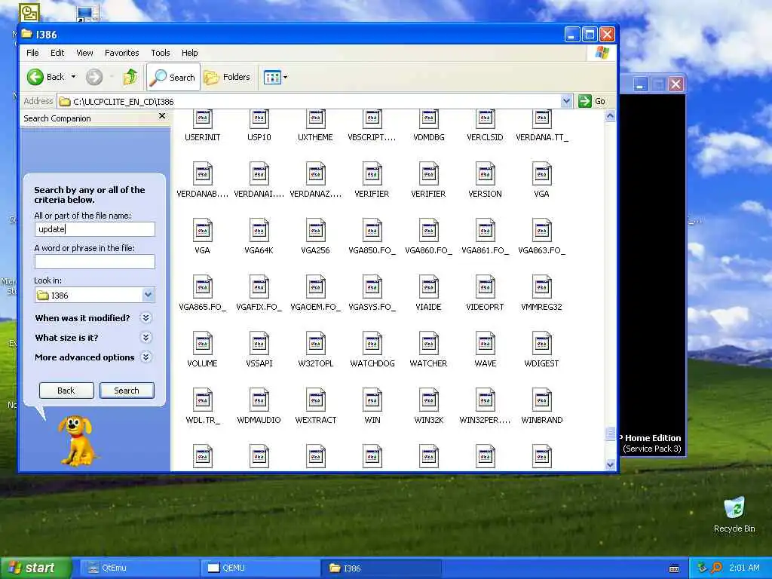Open the File menu

tap(32, 53)
